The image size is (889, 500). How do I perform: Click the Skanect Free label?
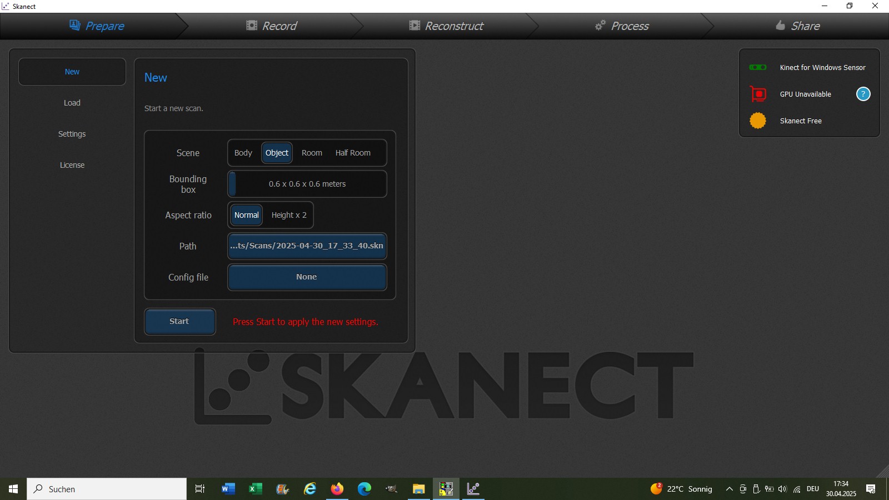coord(801,121)
